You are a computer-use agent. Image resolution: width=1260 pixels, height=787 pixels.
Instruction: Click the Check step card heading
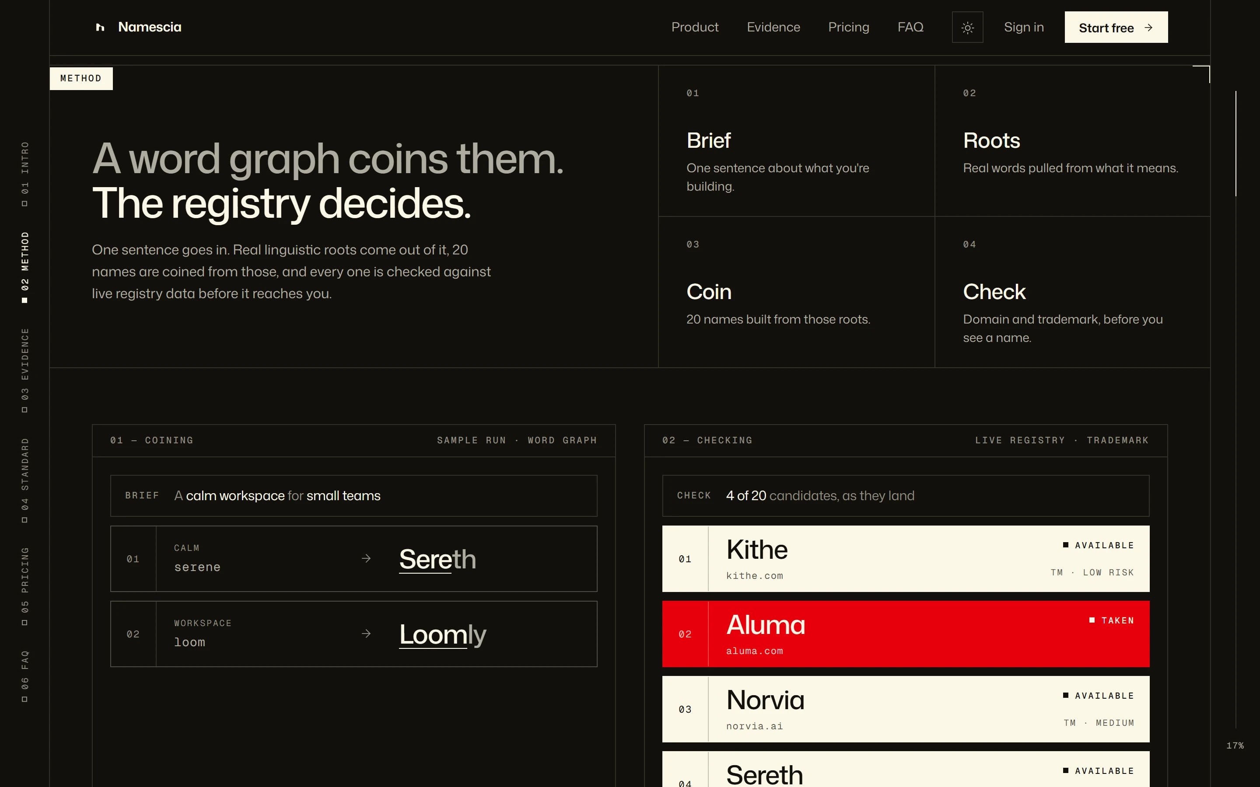pos(994,292)
